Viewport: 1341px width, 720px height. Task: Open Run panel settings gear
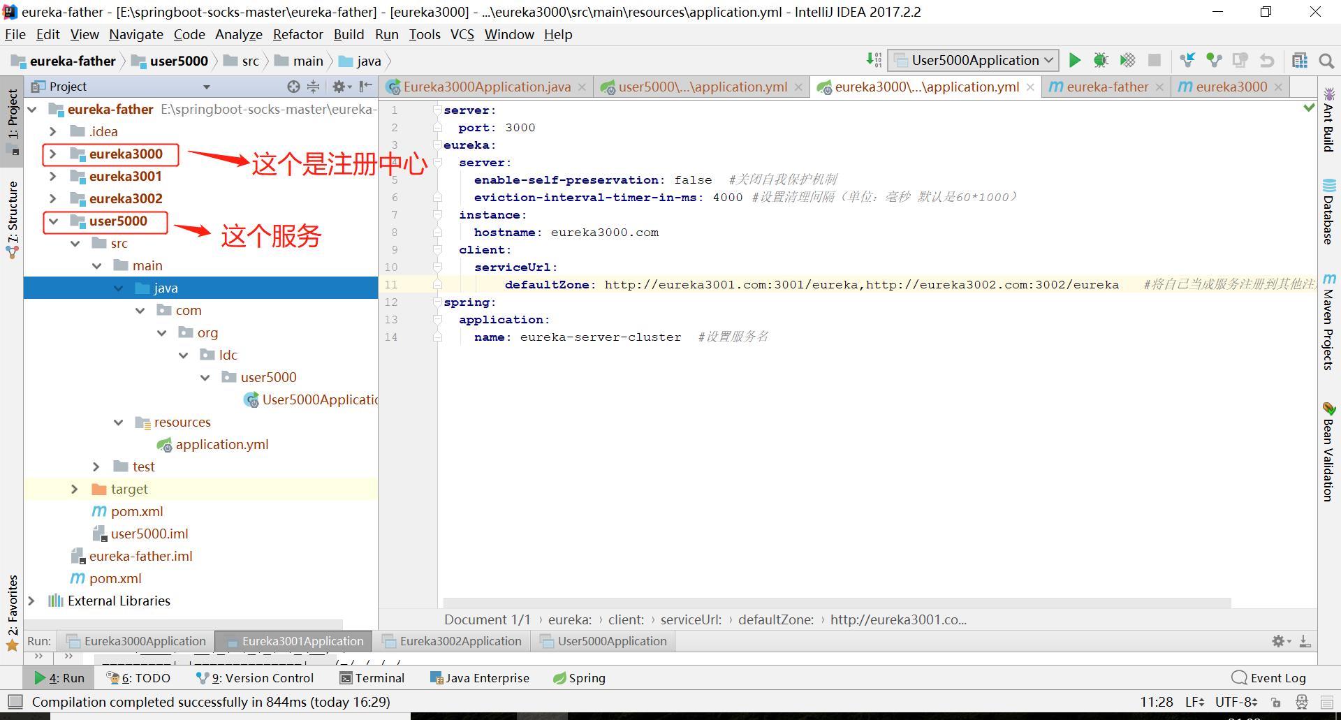[x=1281, y=641]
